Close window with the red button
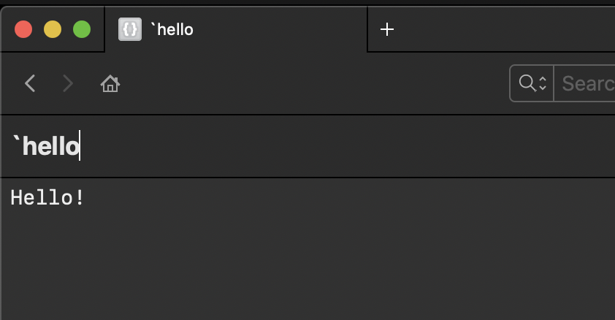This screenshot has height=320, width=615. pos(23,29)
